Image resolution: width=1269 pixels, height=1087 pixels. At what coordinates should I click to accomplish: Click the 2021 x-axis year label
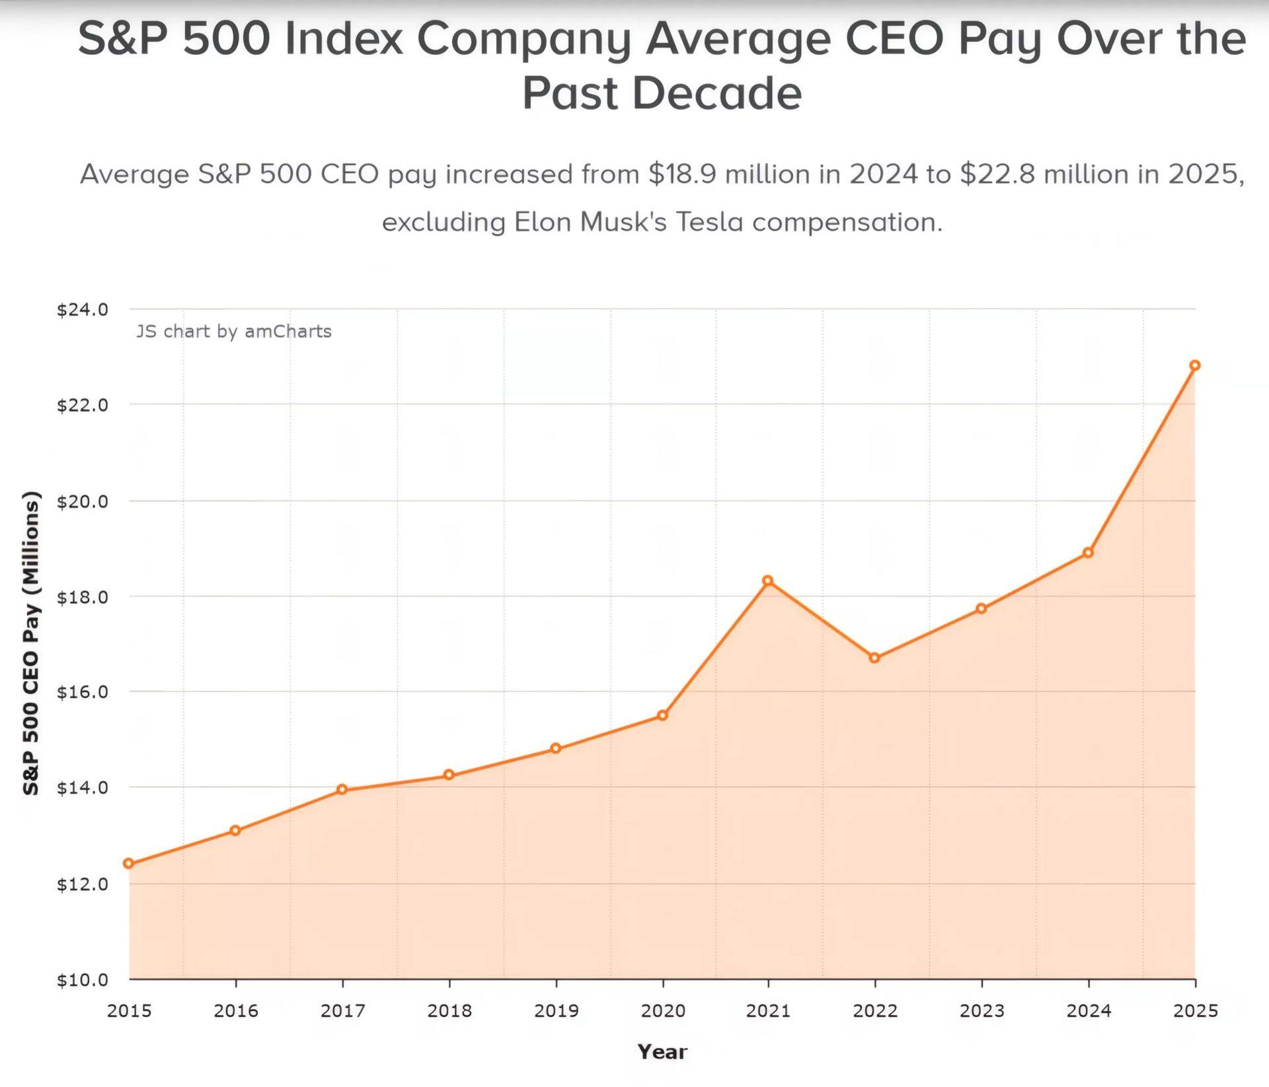pos(768,1010)
